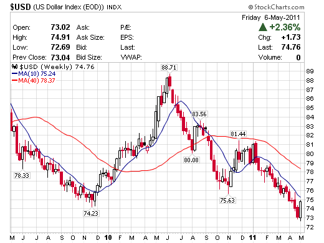Click the 83.56 price label
Image resolution: width=324 pixels, height=243 pixels.
click(199, 114)
